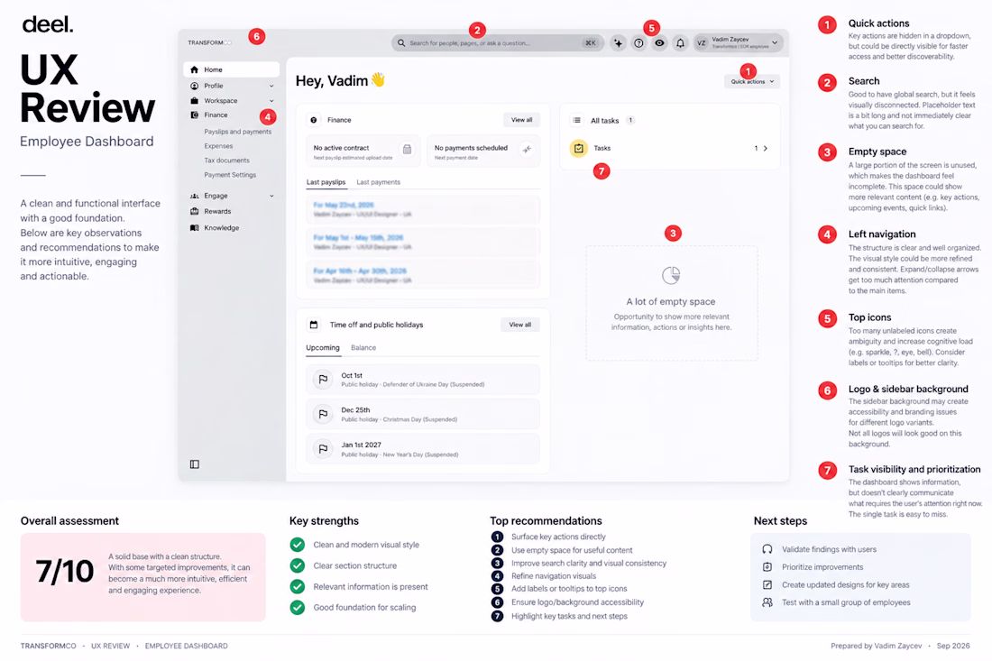Expand the Profile chevron in sidebar
This screenshot has width=992, height=661.
coord(271,86)
